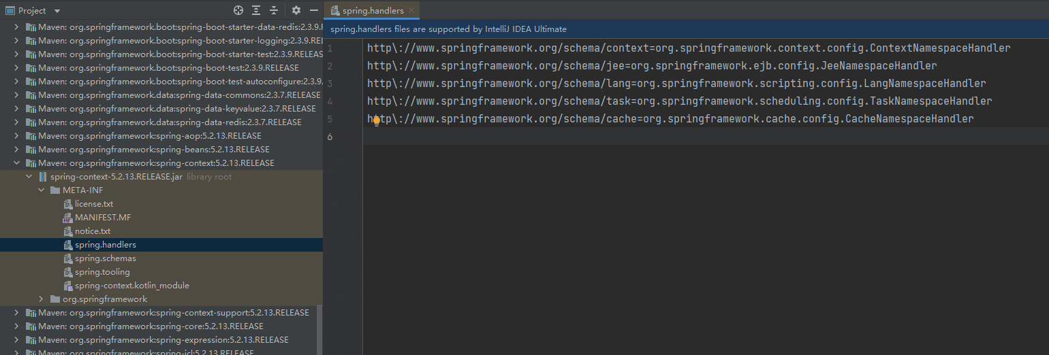The height and width of the screenshot is (355, 1049).
Task: Place cursor on empty line 6
Action: pos(545,137)
